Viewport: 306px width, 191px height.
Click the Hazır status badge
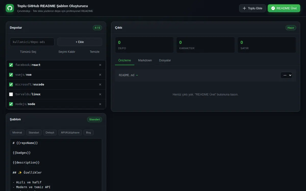point(291,28)
